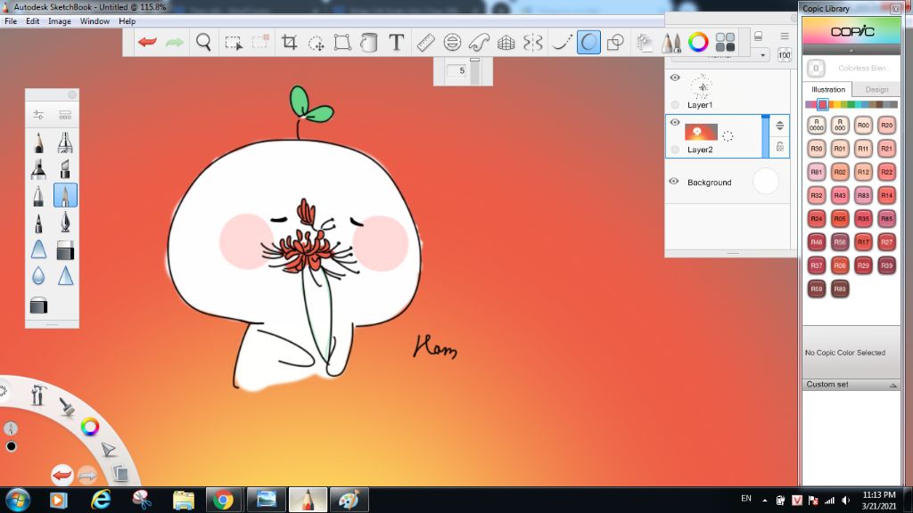The image size is (913, 513).
Task: Open the Help menu
Action: pyautogui.click(x=127, y=21)
